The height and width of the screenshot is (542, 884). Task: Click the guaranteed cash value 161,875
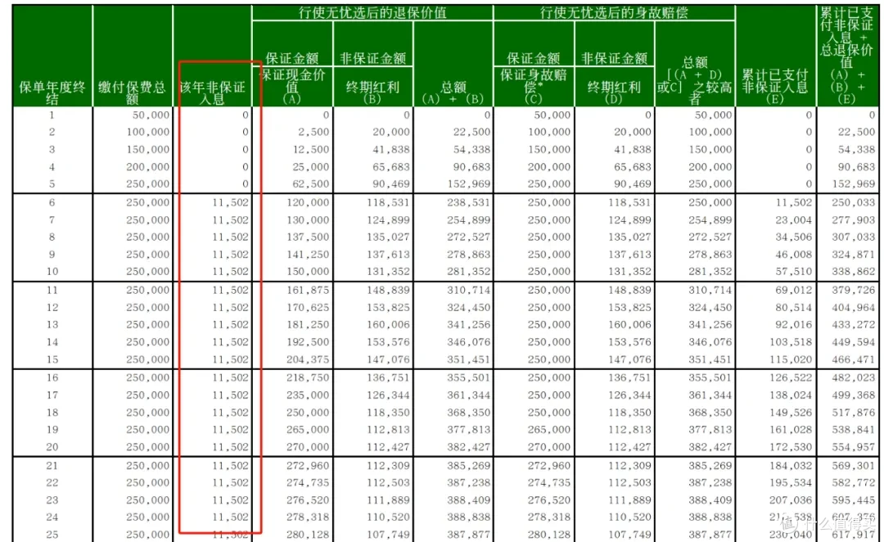(308, 290)
